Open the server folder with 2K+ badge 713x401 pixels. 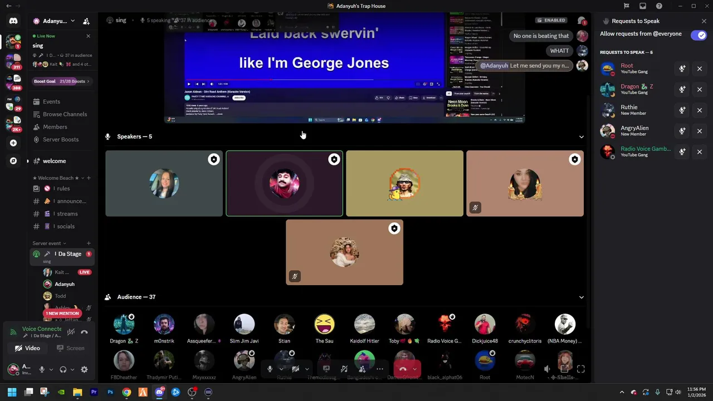(13, 124)
